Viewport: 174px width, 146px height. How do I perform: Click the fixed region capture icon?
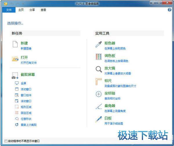[17, 113]
